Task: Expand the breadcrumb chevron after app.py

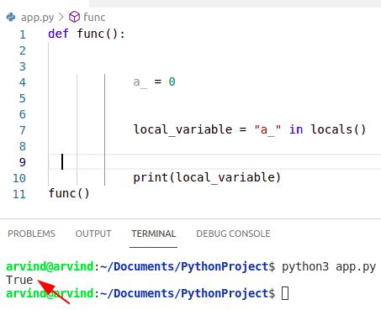Action: 61,17
